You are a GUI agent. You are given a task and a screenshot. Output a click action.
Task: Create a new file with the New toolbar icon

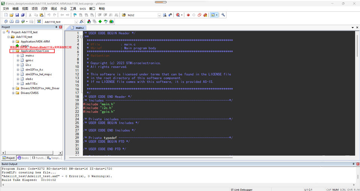[6, 15]
